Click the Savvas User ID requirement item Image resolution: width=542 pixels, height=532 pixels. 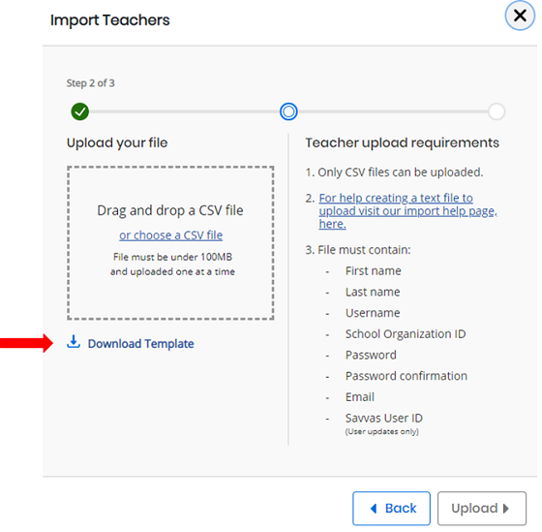click(x=383, y=418)
